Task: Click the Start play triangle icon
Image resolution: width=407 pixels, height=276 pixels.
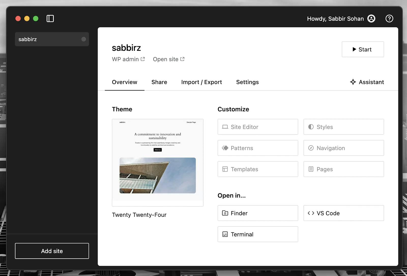Action: pos(354,49)
